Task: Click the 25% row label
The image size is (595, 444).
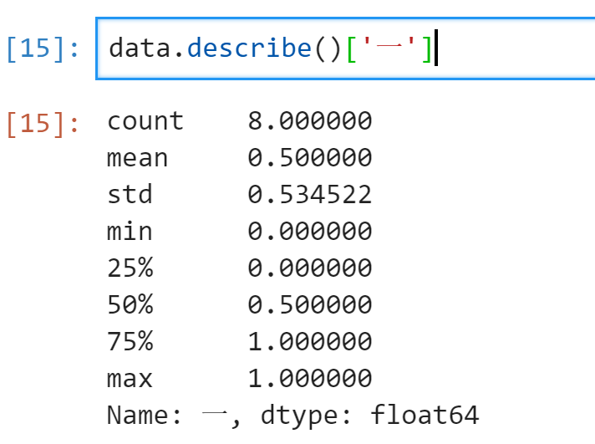Action: 130,268
